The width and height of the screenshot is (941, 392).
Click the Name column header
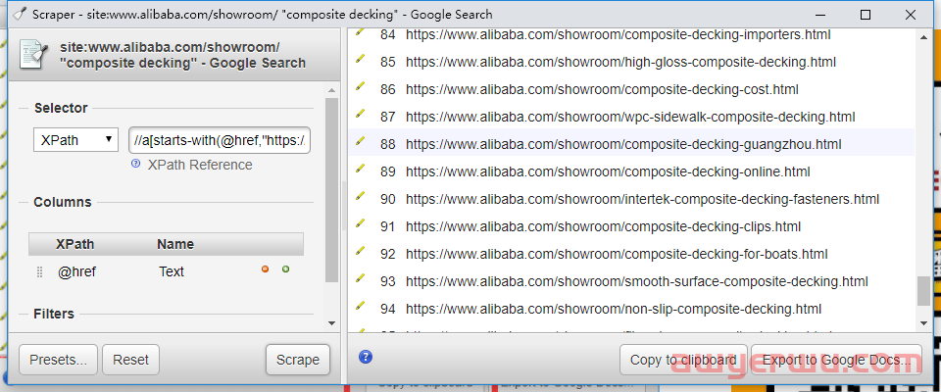175,244
